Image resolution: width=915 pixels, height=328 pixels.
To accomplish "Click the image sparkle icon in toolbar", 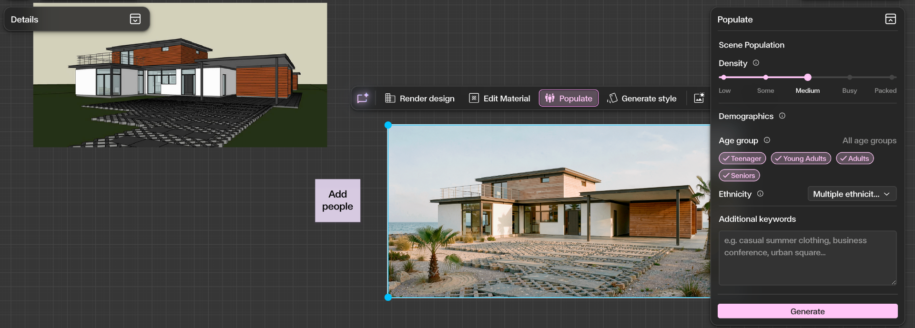I will 699,98.
